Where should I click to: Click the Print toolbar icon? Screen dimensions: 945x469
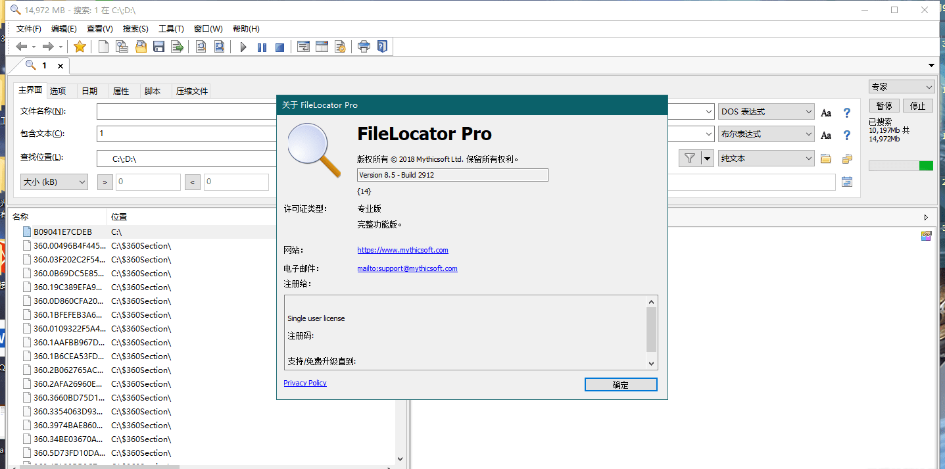pos(364,47)
